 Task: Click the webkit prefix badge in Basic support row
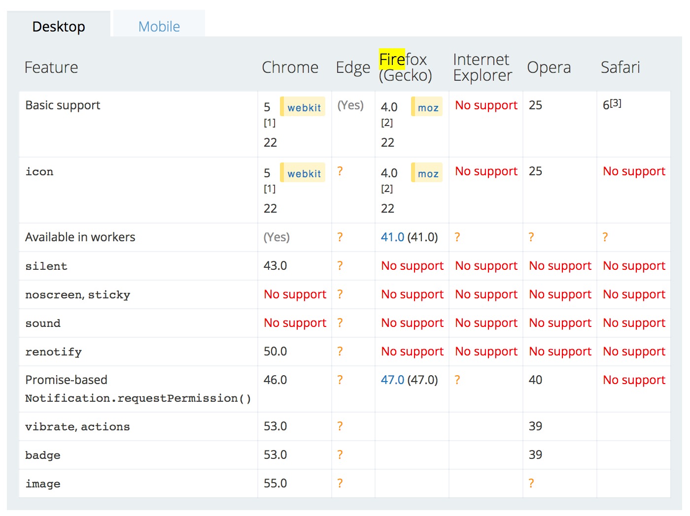(x=303, y=107)
